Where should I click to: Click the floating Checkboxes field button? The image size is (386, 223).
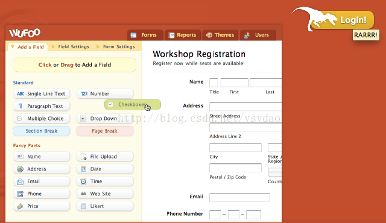point(133,104)
